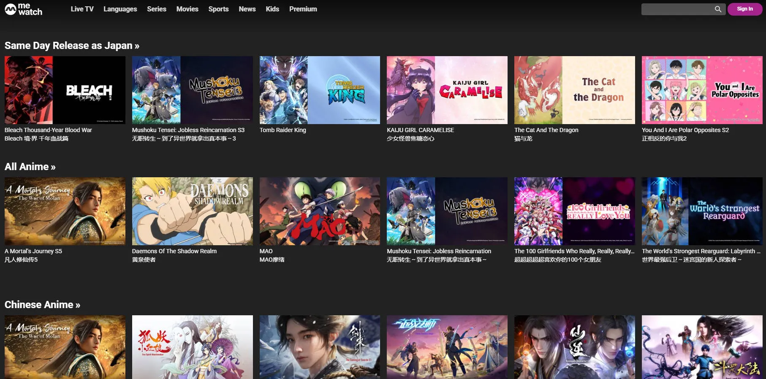
Task: Click the Chinese subtitle 'MAO摩绪'
Action: point(272,260)
